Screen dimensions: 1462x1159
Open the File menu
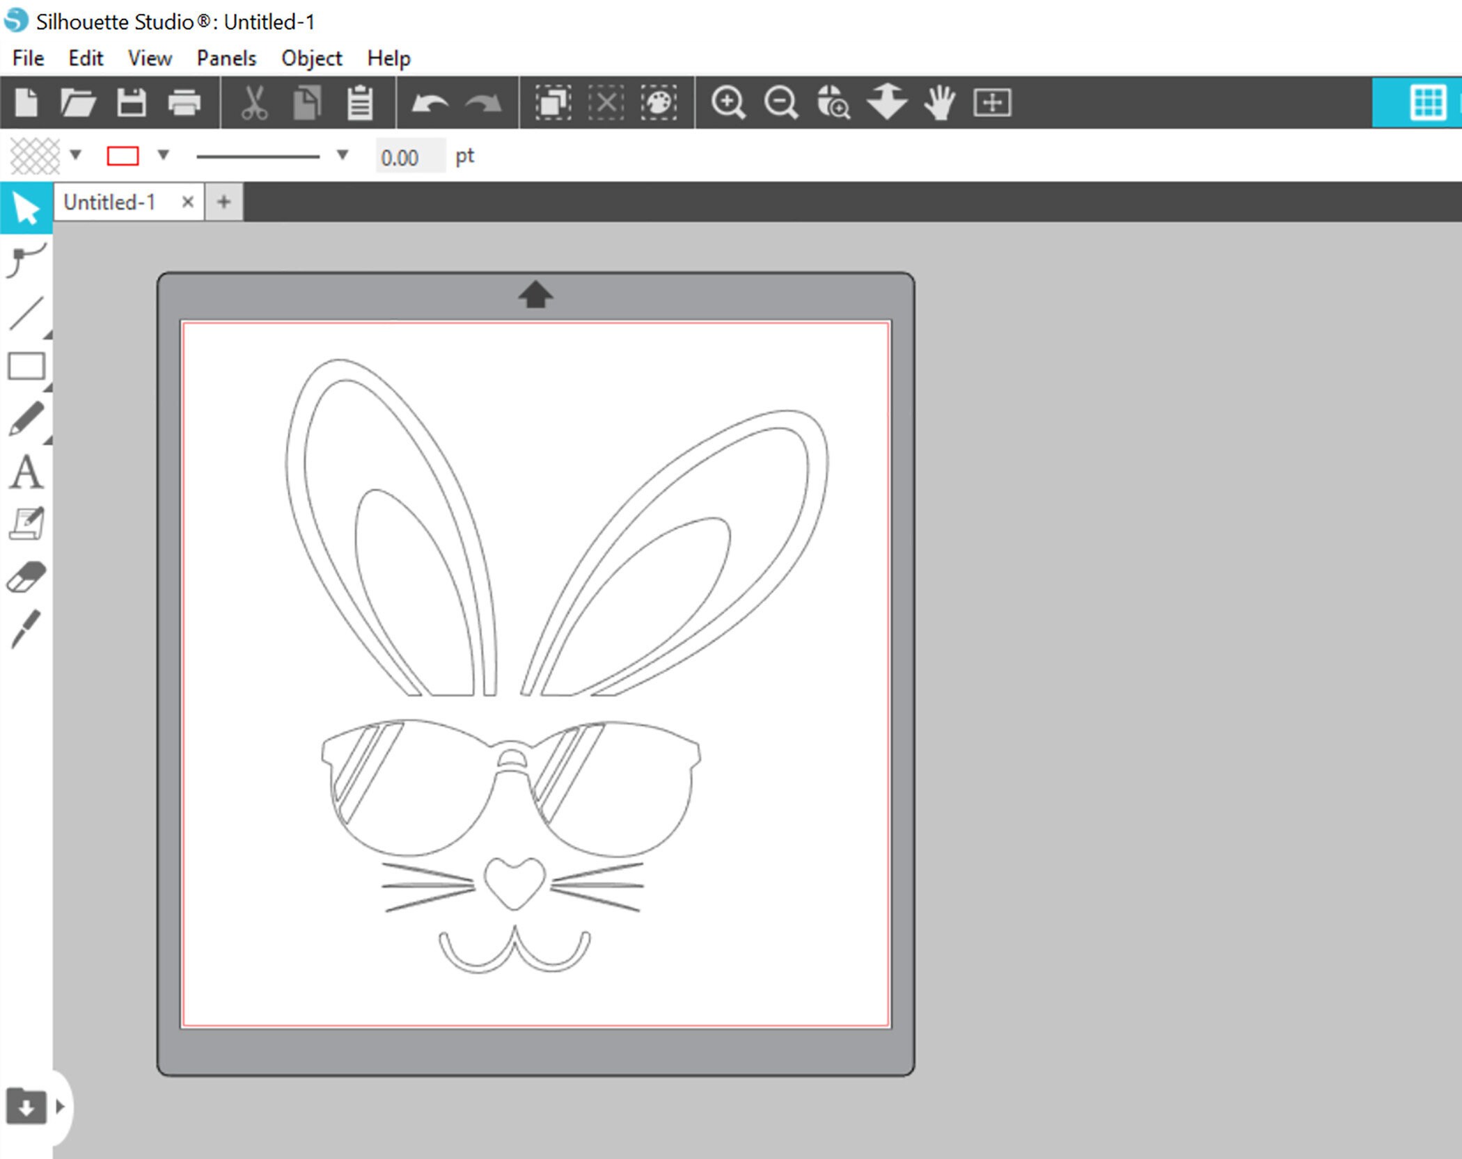29,58
